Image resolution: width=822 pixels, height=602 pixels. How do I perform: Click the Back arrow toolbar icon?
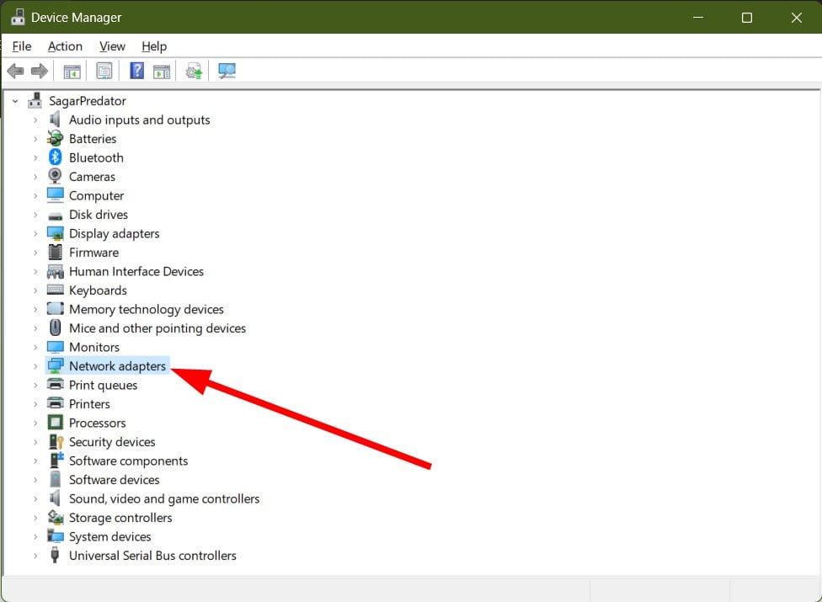pyautogui.click(x=16, y=71)
